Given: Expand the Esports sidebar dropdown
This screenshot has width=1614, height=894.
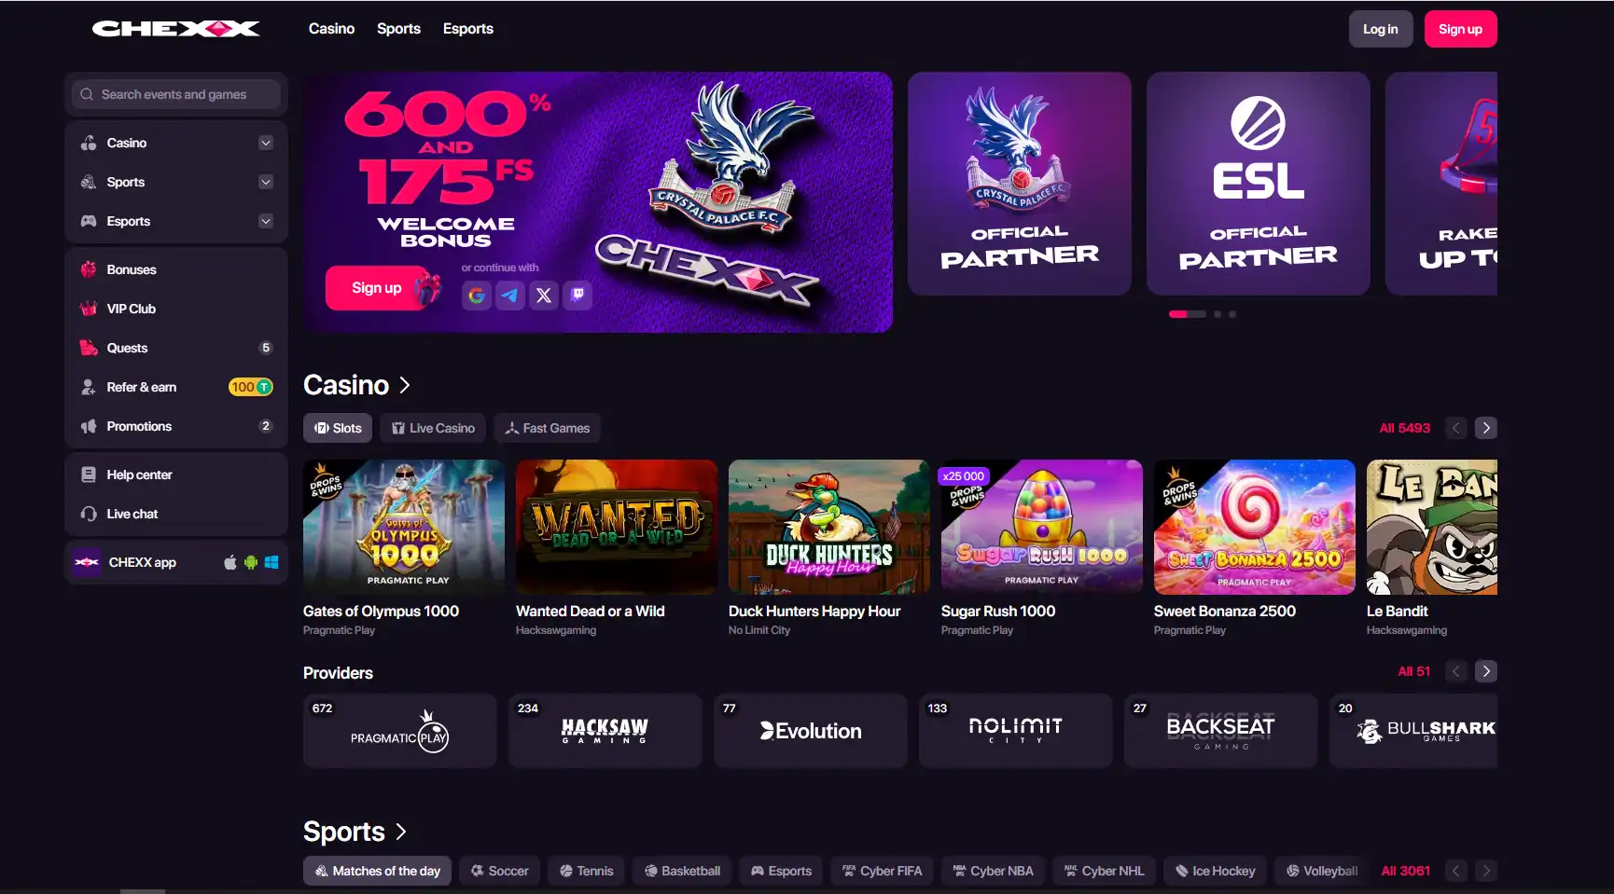Looking at the screenshot, I should point(266,221).
